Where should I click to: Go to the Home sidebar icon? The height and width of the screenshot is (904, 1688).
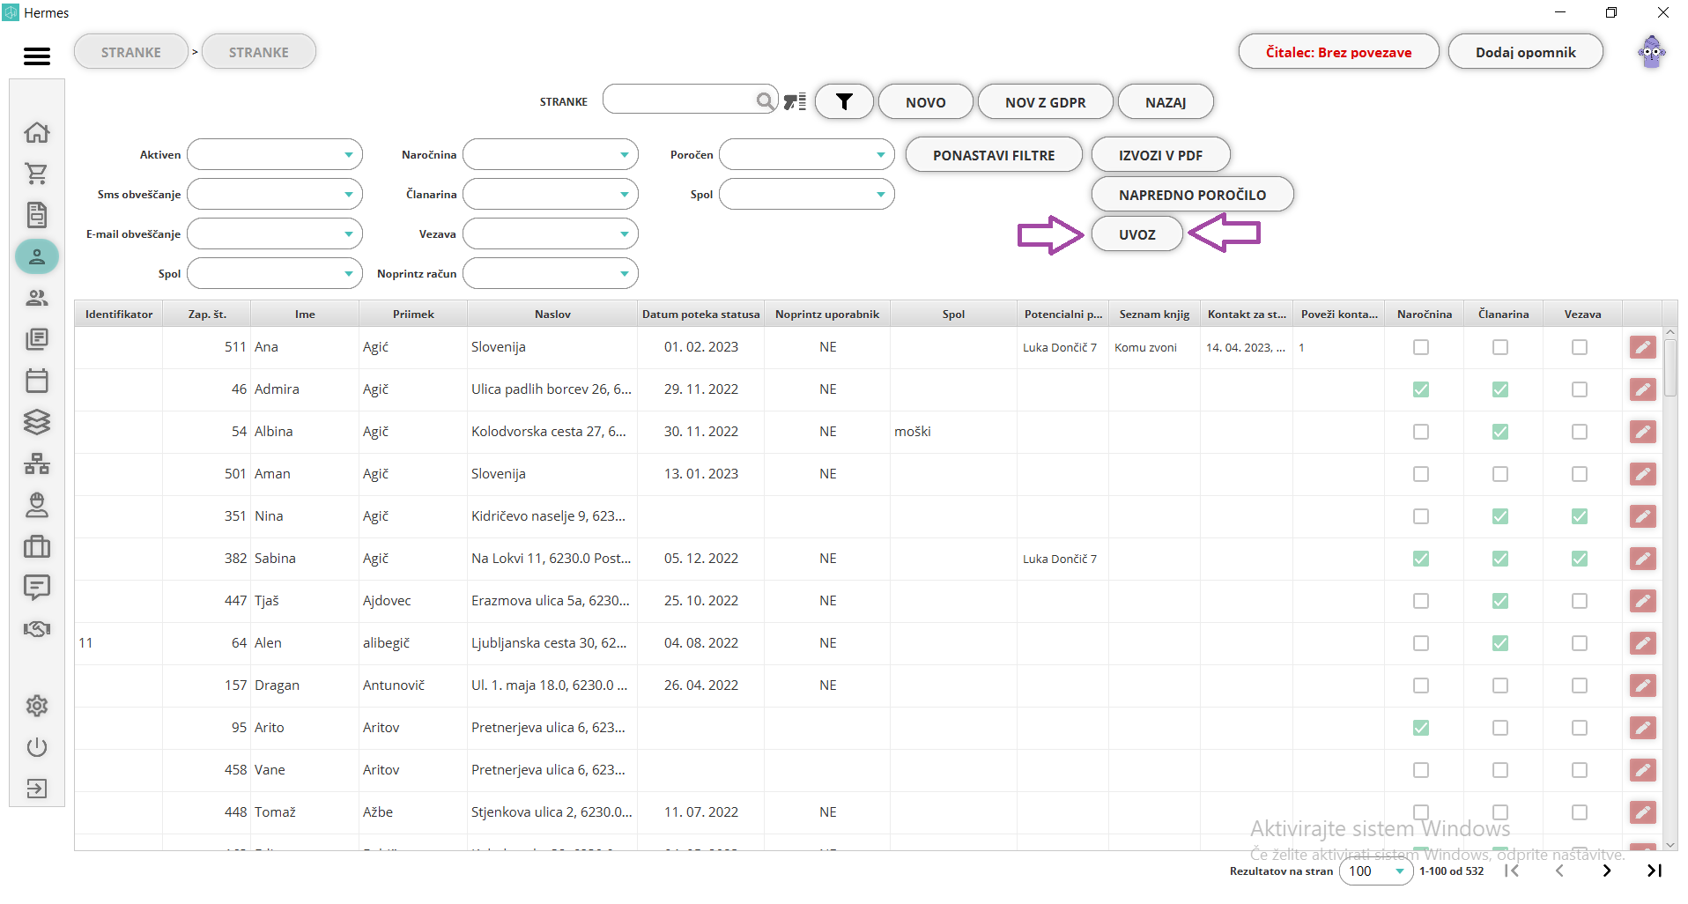(37, 132)
